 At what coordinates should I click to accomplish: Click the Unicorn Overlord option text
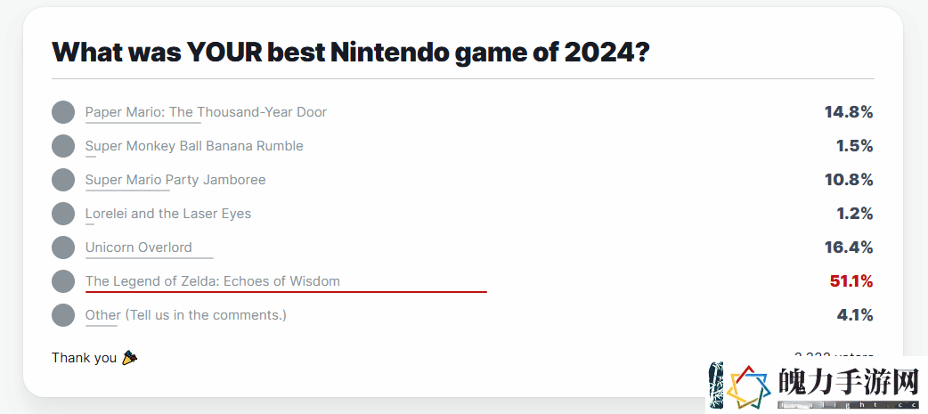139,248
